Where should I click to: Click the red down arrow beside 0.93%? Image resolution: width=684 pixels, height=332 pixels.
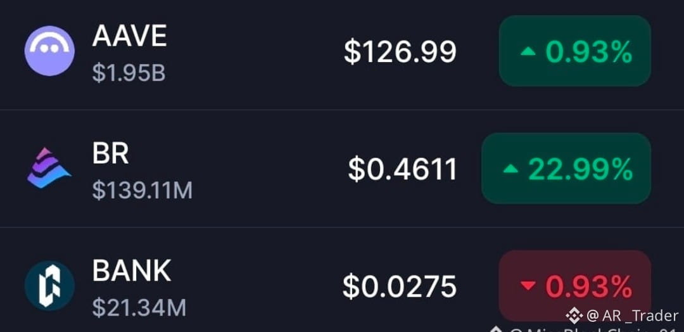click(x=528, y=286)
